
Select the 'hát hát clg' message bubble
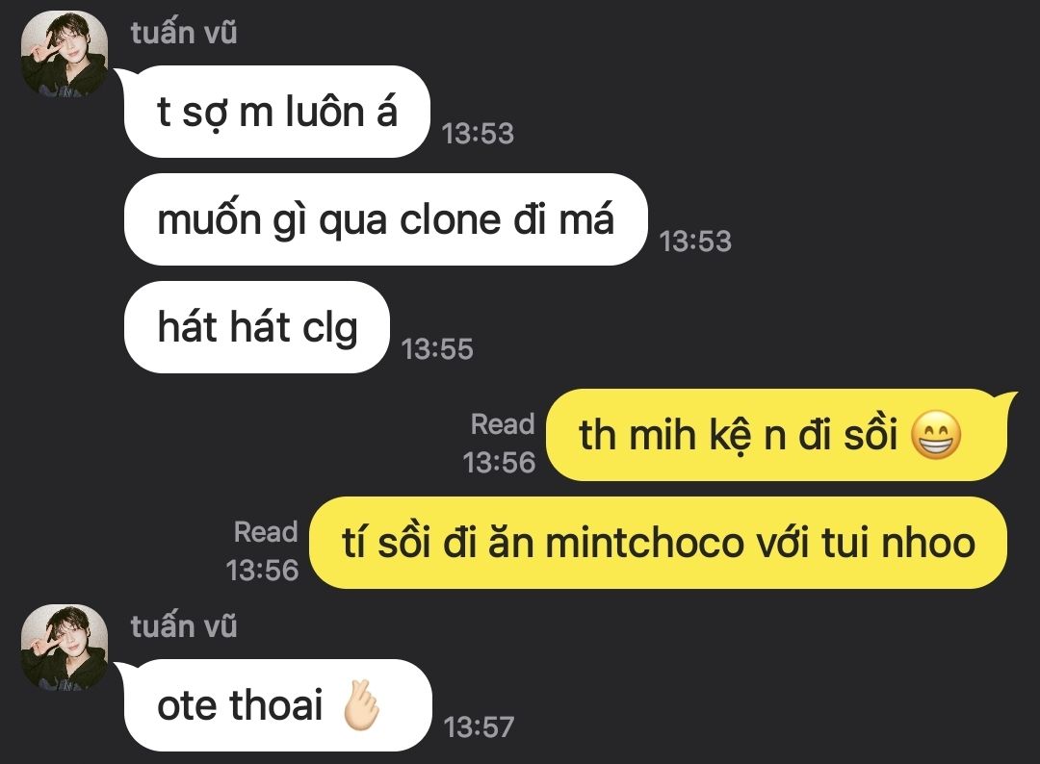pos(257,326)
